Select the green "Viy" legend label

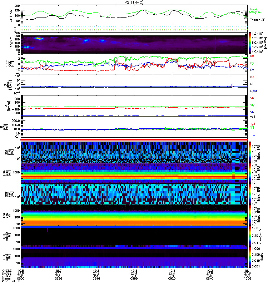pos(252,105)
